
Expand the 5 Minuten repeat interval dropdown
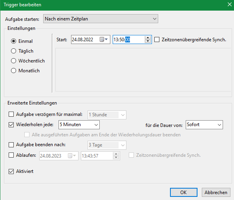coord(79,125)
